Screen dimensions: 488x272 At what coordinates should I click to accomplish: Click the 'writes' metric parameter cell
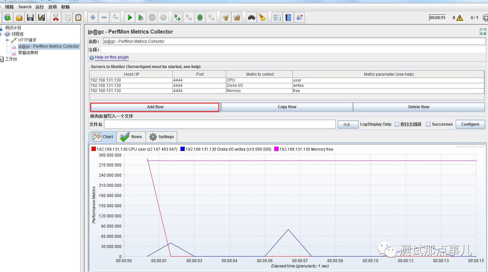[389, 86]
